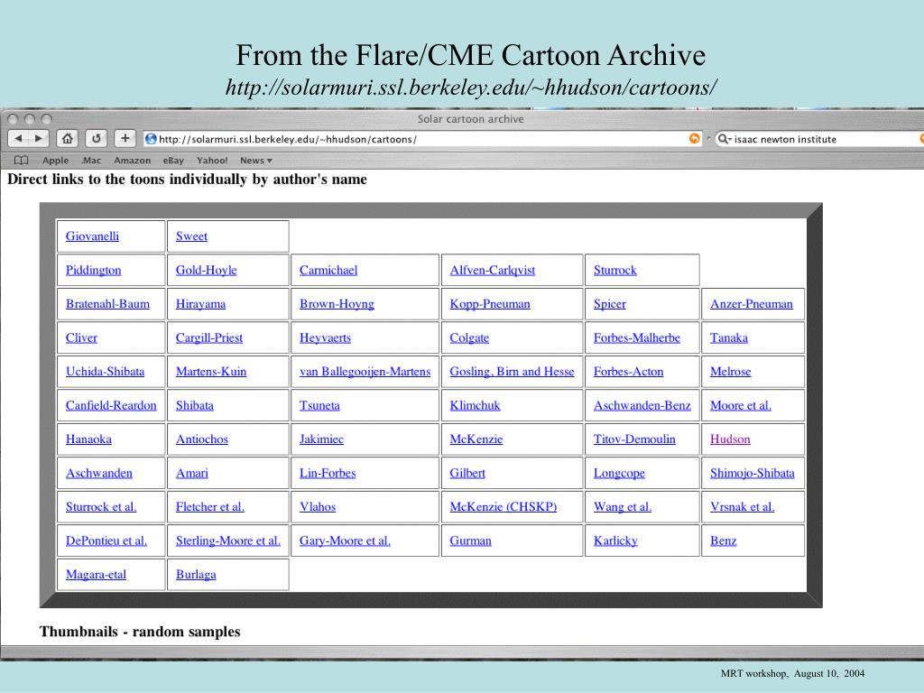Screen dimensions: 924x693
Task: Open the Hanaoka link
Action: click(88, 439)
